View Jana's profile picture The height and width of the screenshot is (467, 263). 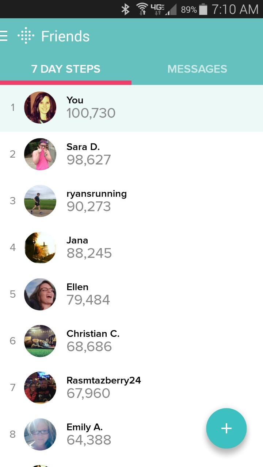click(40, 248)
